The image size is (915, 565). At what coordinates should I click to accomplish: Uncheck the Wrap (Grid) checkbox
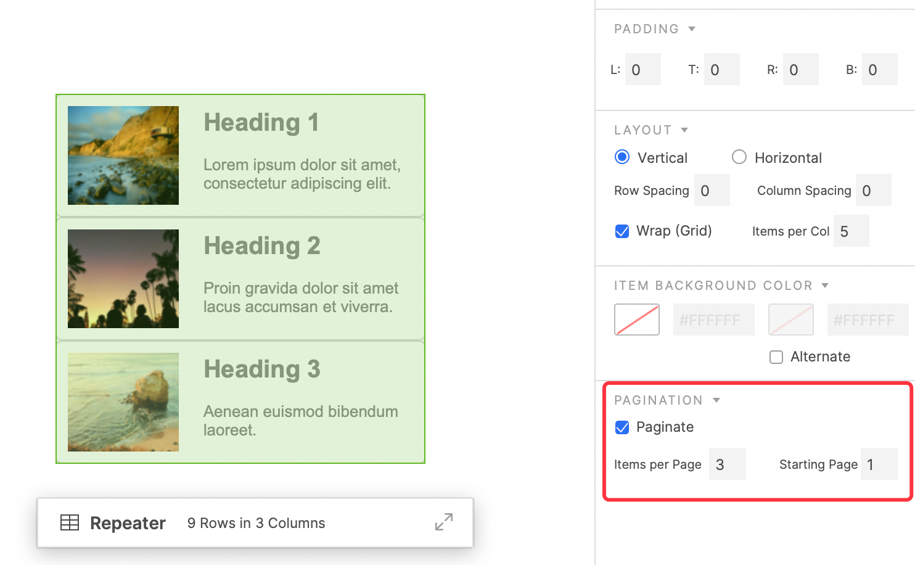[x=622, y=231]
